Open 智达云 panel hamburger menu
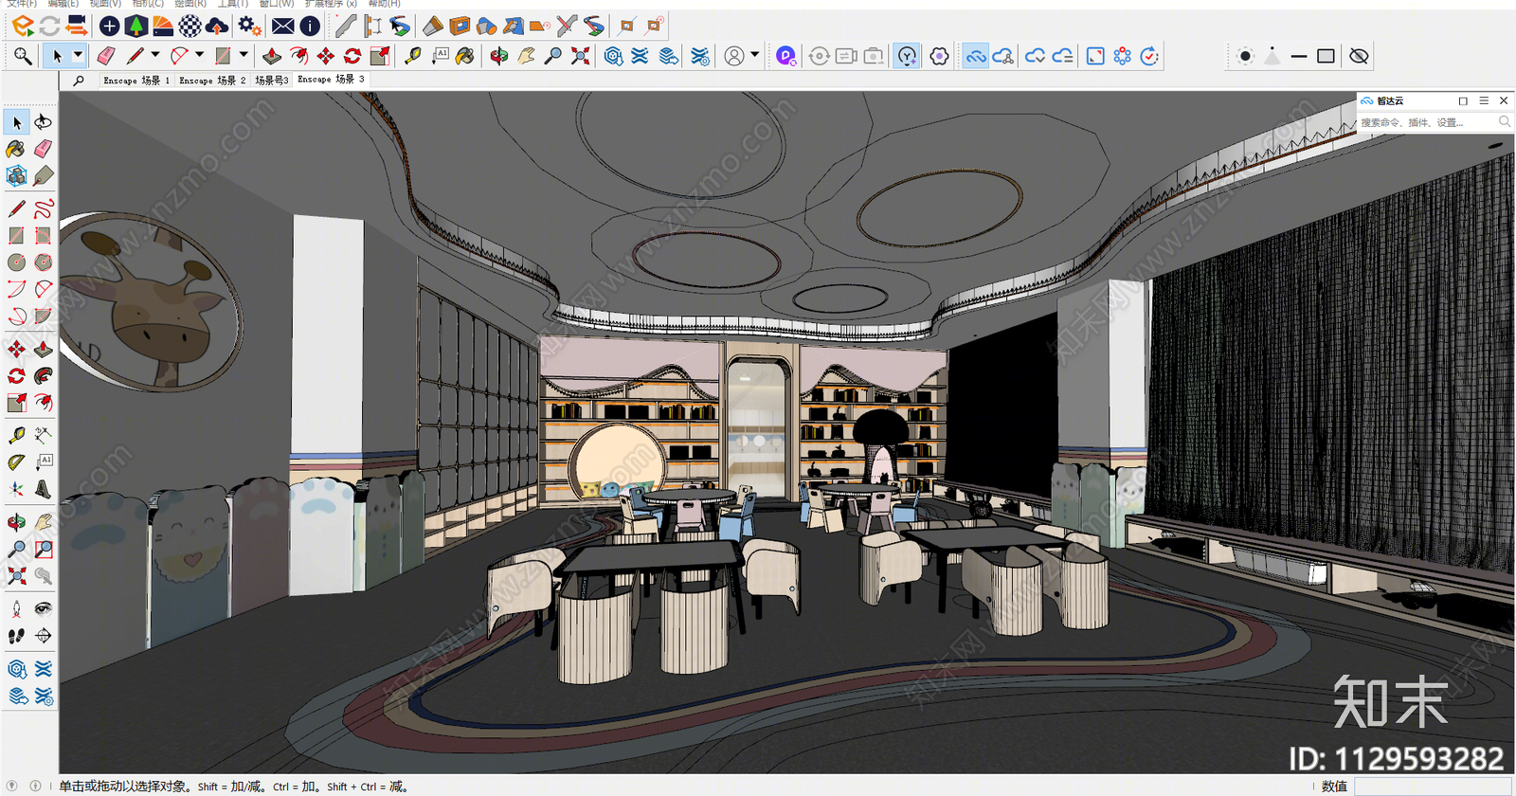The height and width of the screenshot is (796, 1516). point(1484,100)
